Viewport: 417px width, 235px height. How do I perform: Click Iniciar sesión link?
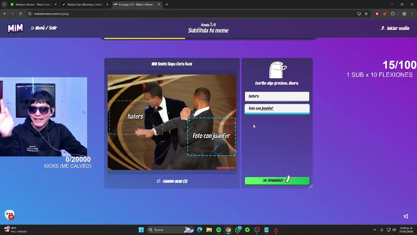[x=395, y=28]
